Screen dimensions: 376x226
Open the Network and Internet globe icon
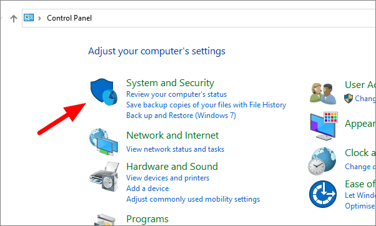(104, 142)
